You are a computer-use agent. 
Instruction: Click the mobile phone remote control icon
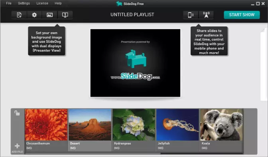point(191,15)
